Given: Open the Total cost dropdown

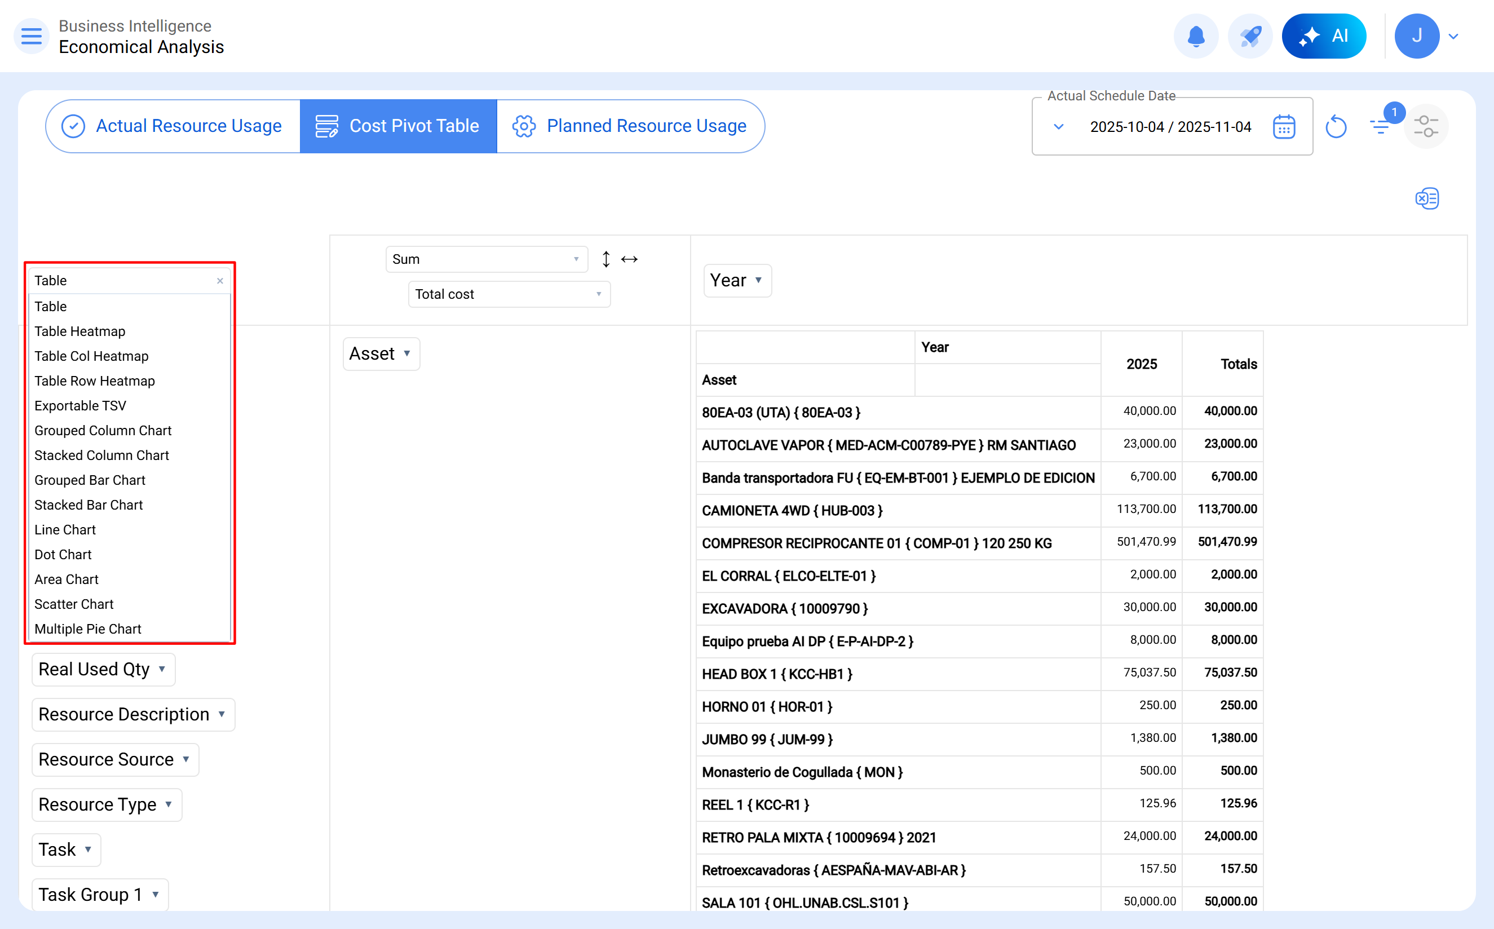Looking at the screenshot, I should pyautogui.click(x=509, y=294).
